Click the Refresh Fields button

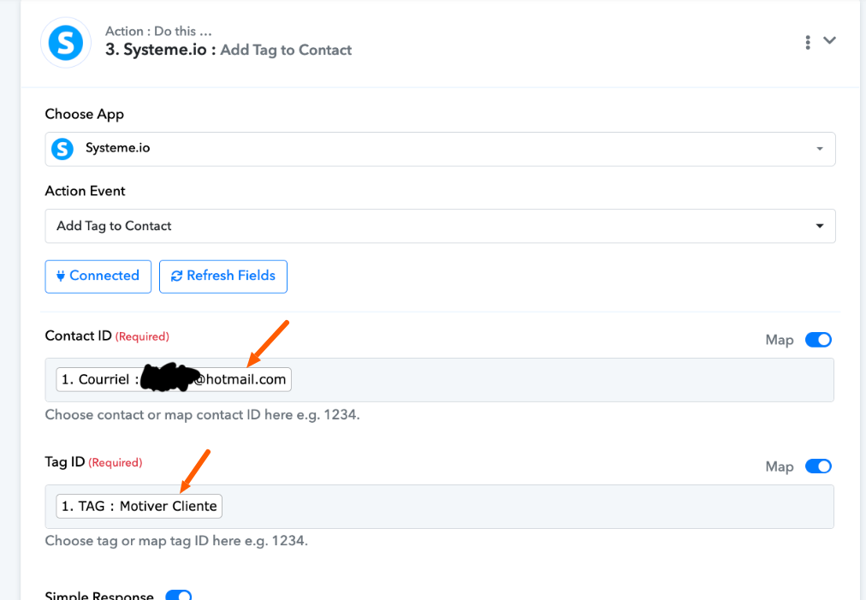click(x=223, y=276)
